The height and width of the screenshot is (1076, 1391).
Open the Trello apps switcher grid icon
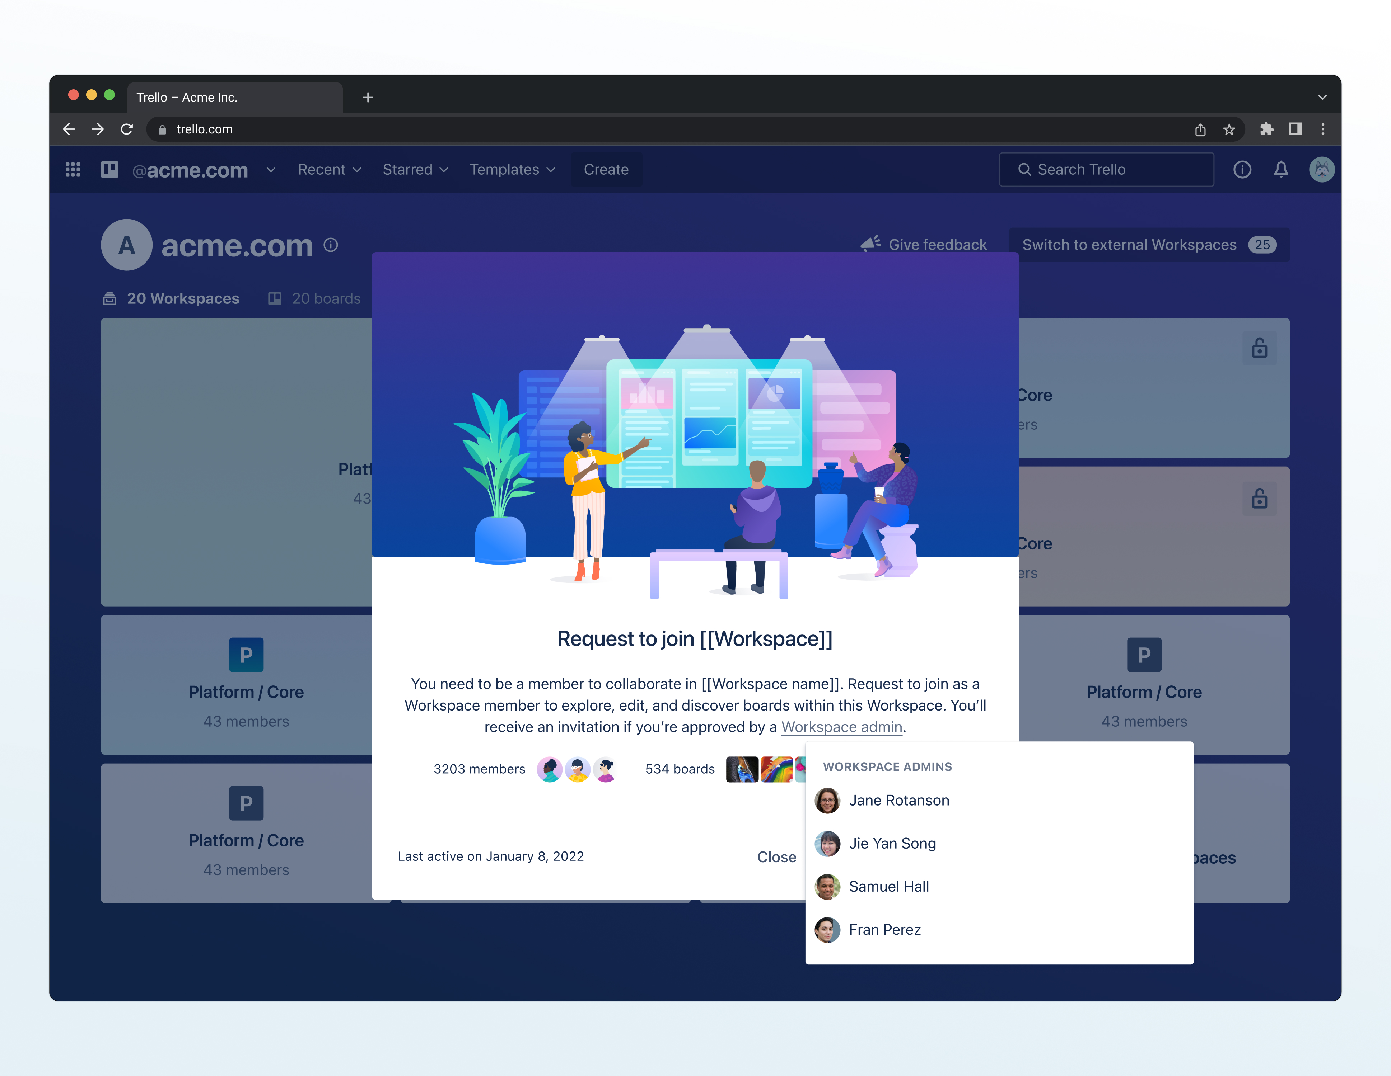coord(73,169)
